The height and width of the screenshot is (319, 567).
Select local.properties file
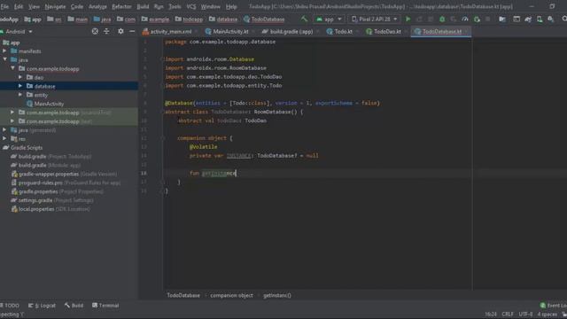[x=50, y=209]
